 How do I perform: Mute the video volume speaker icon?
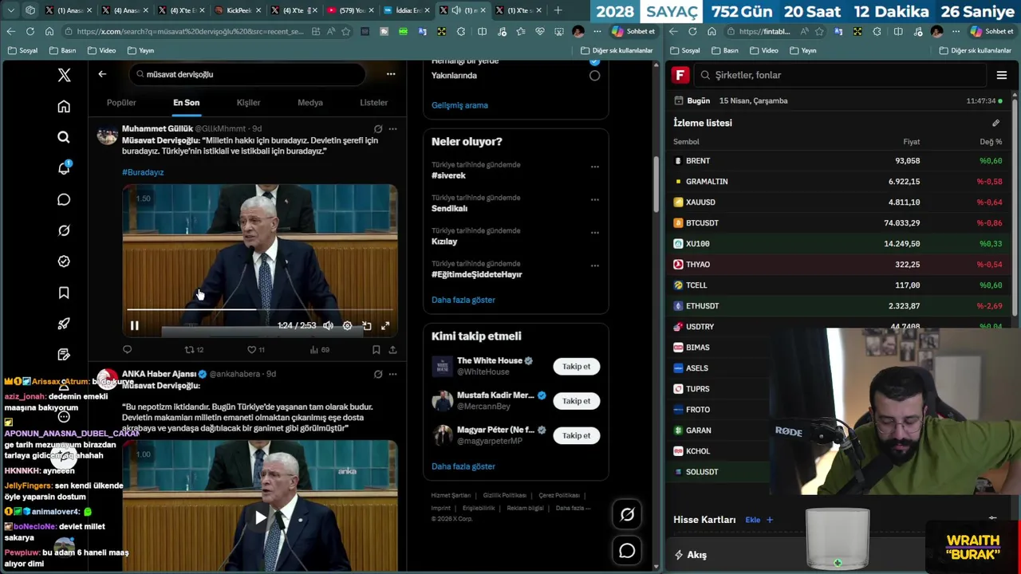coord(328,325)
